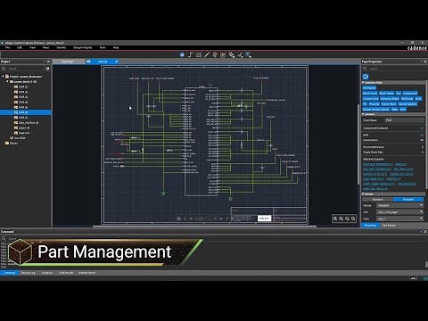Select the Data_interface page in Project tree
428x321 pixels.
tap(29, 122)
